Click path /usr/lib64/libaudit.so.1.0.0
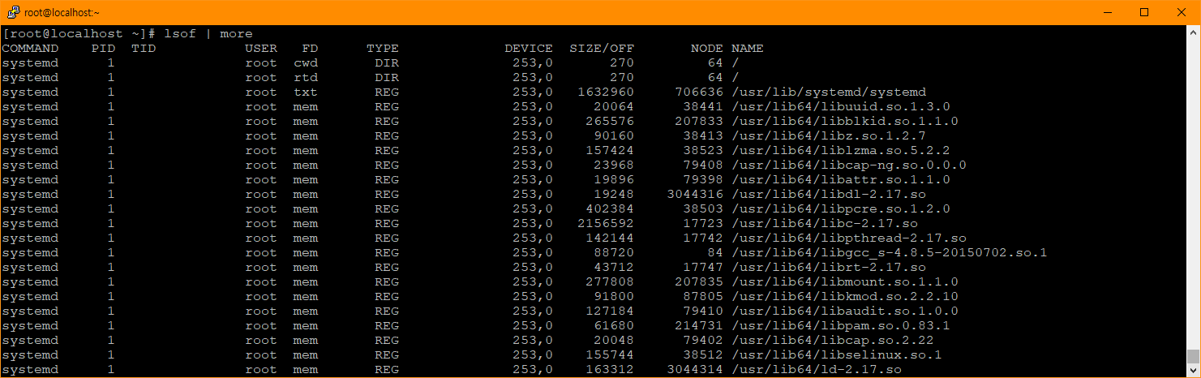 tap(845, 311)
